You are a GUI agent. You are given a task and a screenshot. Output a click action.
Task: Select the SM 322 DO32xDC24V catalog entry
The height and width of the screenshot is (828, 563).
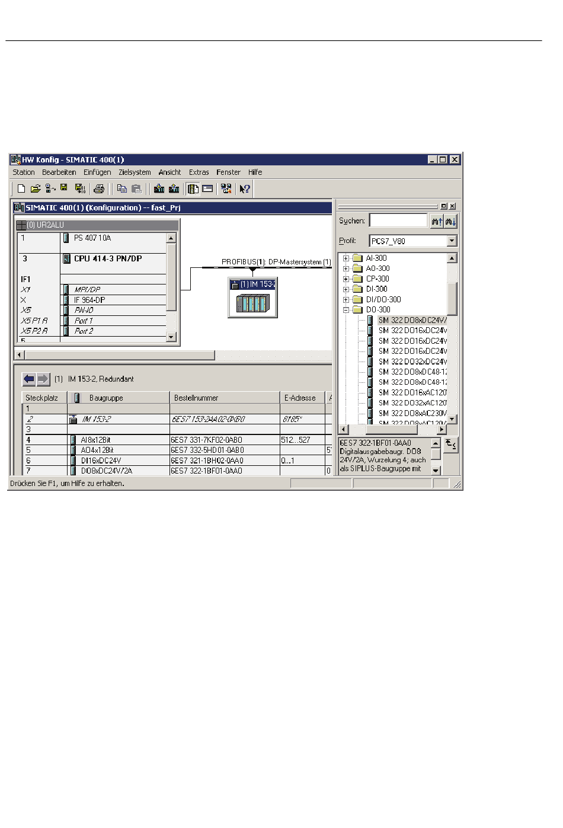(412, 362)
